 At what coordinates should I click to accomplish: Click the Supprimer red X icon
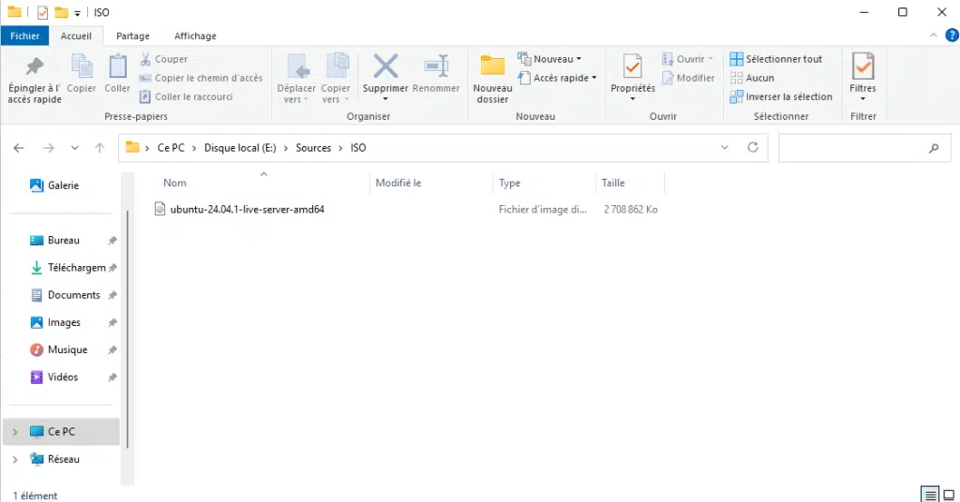[x=385, y=66]
